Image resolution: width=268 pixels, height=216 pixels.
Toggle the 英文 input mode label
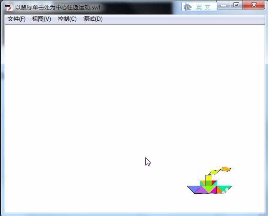(203, 7)
